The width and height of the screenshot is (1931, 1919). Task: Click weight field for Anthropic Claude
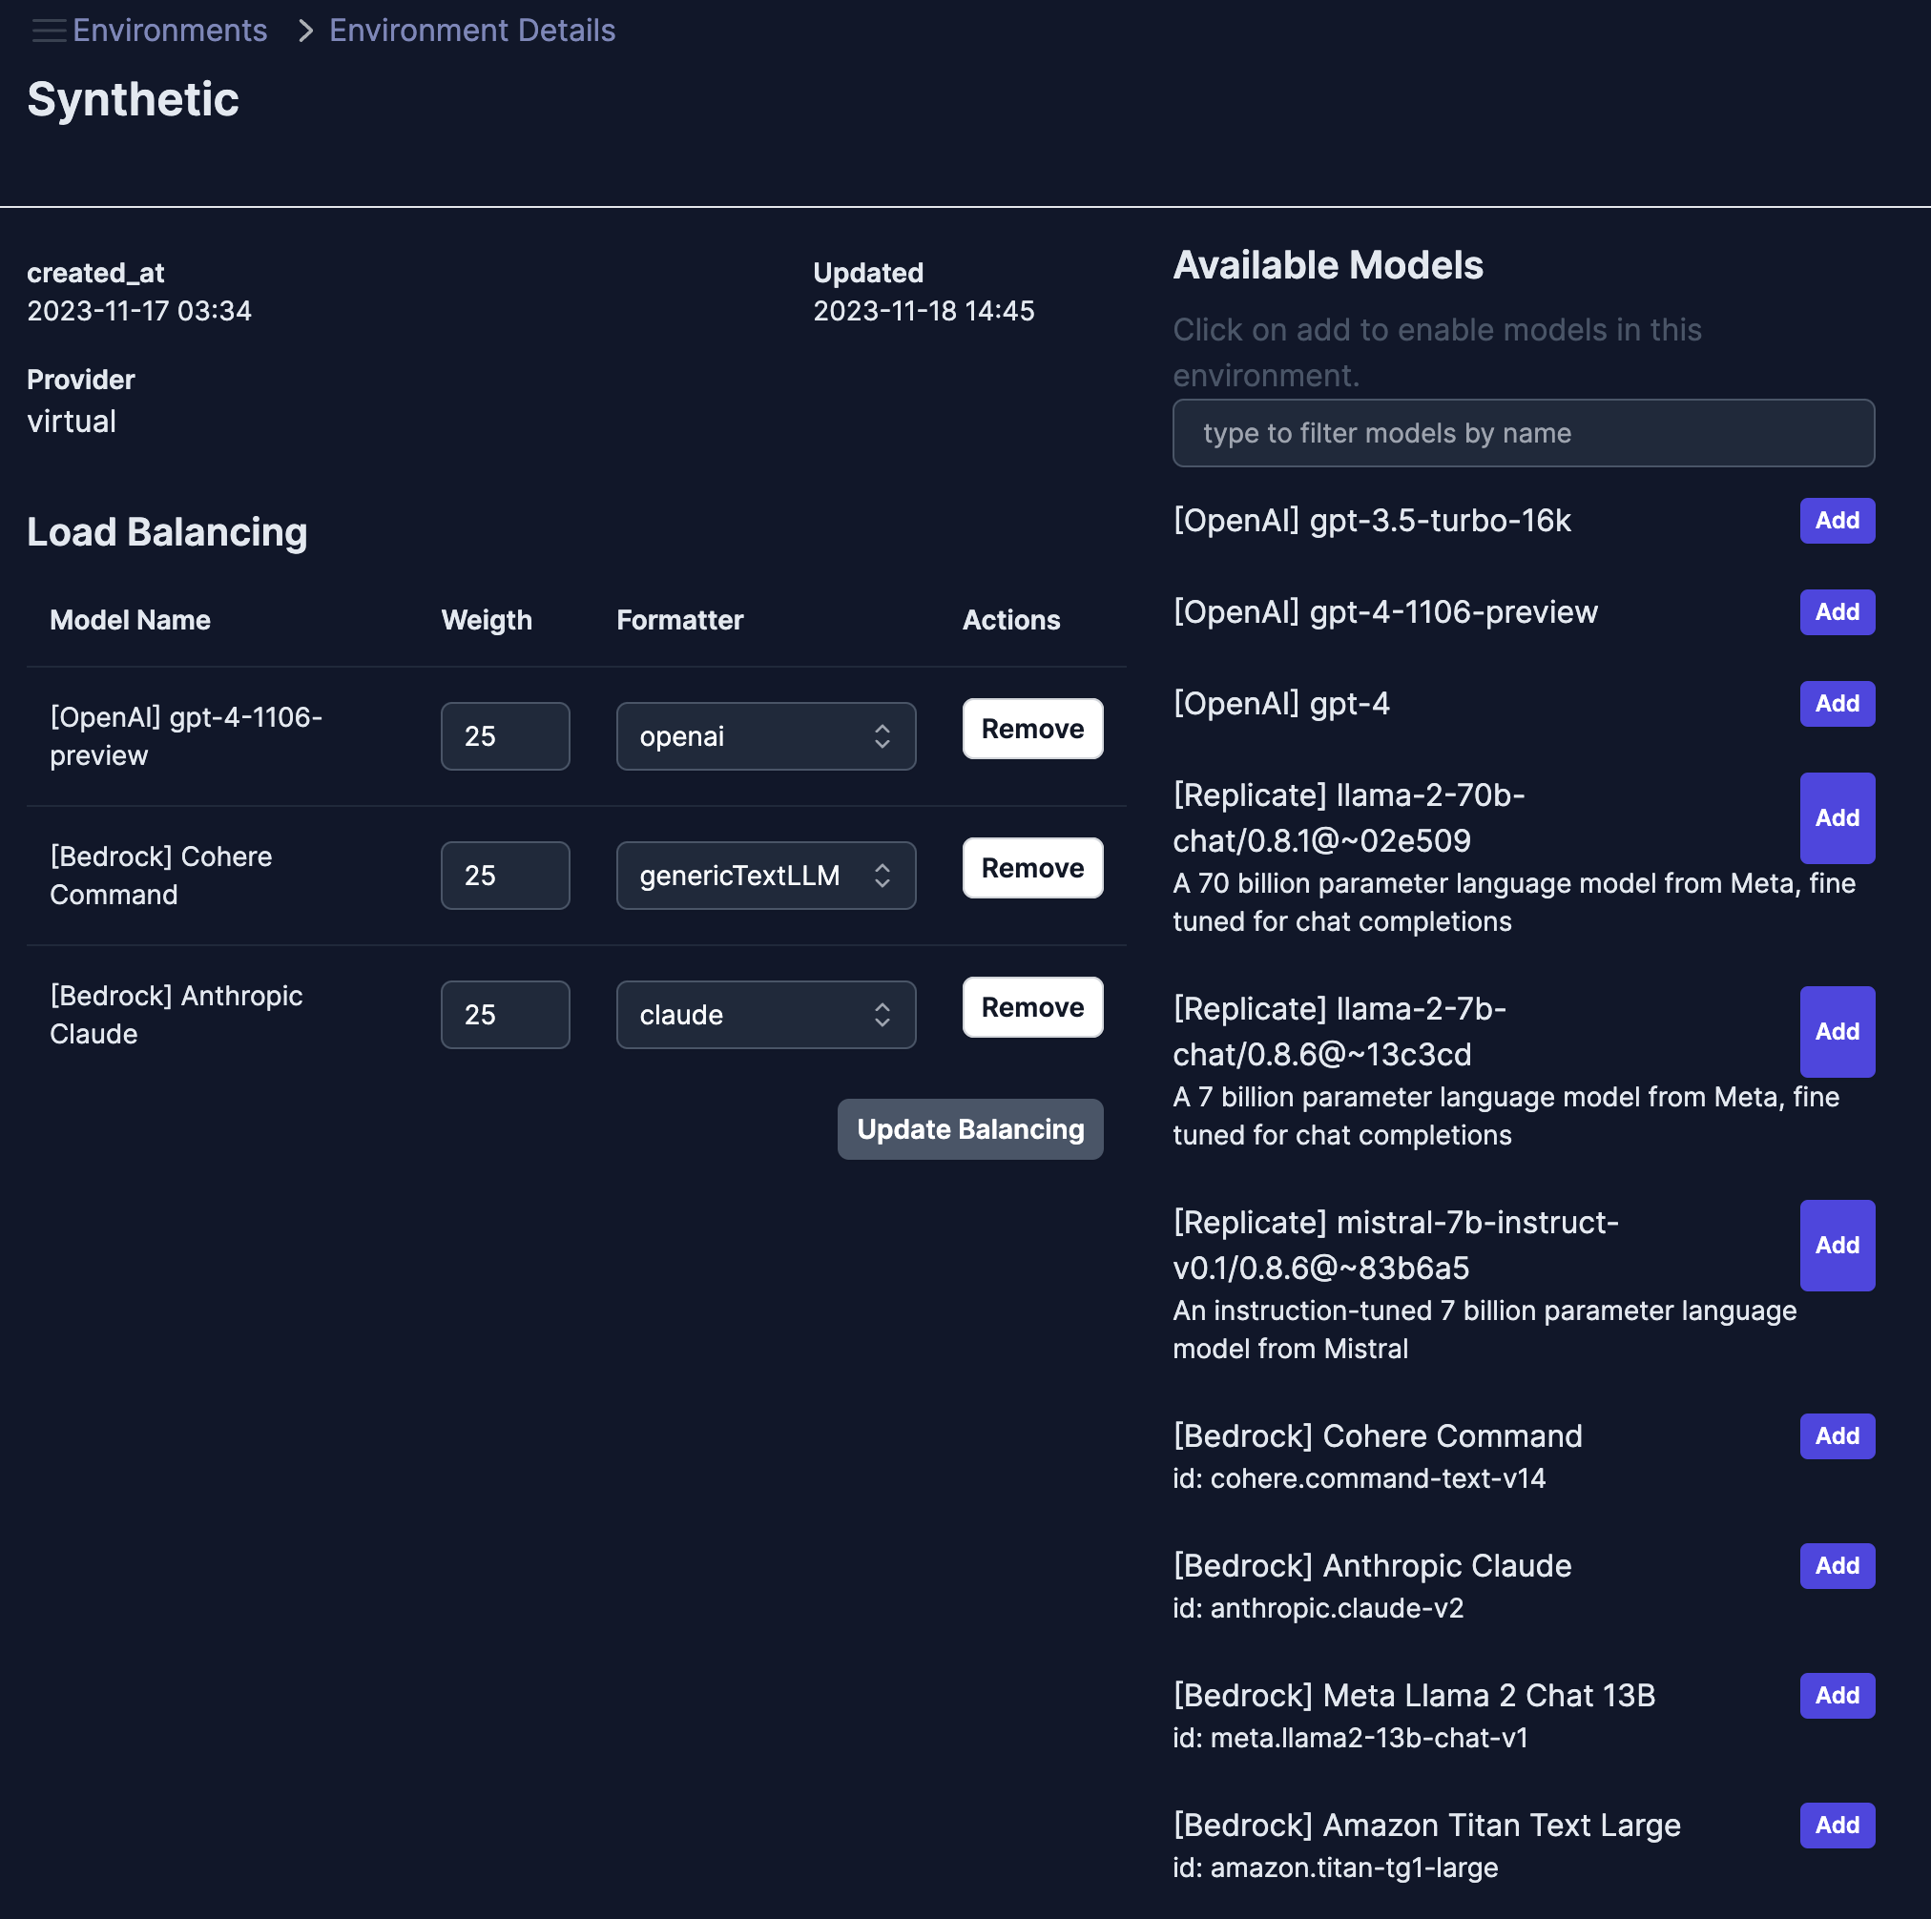tap(505, 1015)
